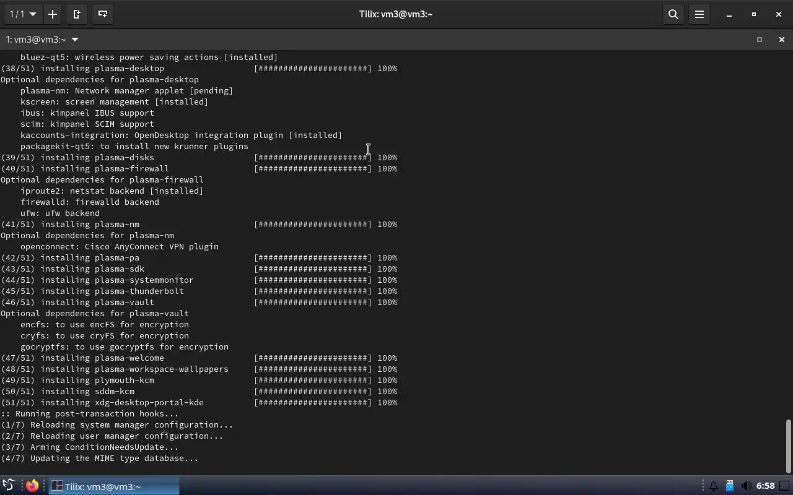The image size is (793, 495).
Task: Click 'Optional dependencies for plasma-vault' line
Action: tap(95, 314)
